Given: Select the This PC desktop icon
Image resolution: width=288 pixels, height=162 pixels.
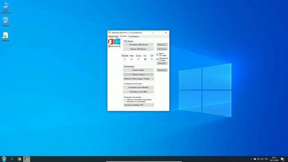Looking at the screenshot, I should pos(6,7).
